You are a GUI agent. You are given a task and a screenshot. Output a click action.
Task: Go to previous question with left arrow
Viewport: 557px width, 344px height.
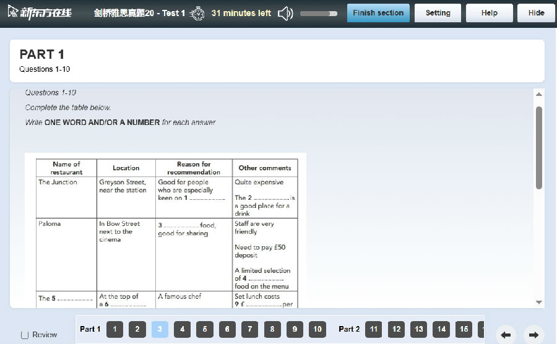506,335
